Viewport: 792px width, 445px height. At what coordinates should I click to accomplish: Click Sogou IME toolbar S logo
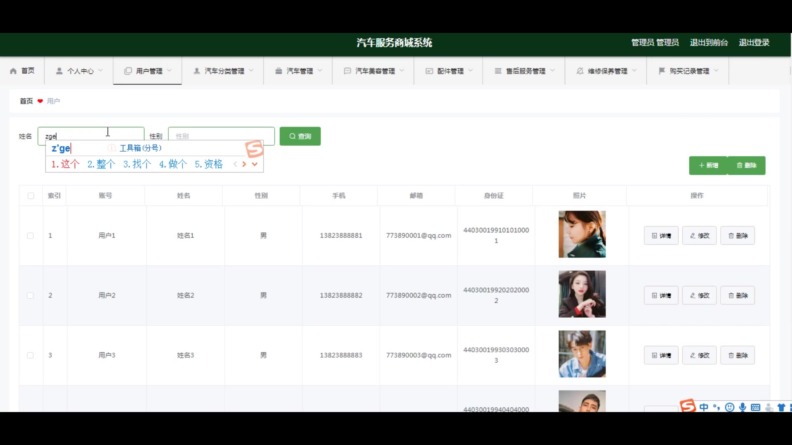(x=688, y=406)
